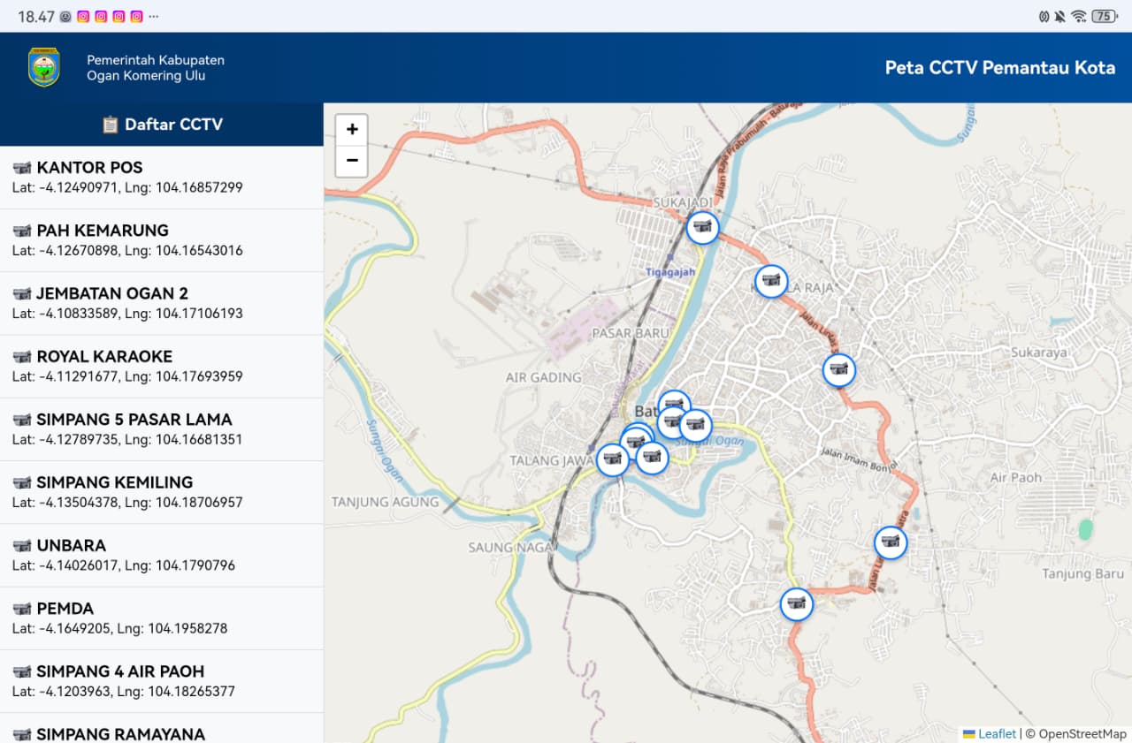Click the CCTV marker below Sukajadi label

coord(703,228)
